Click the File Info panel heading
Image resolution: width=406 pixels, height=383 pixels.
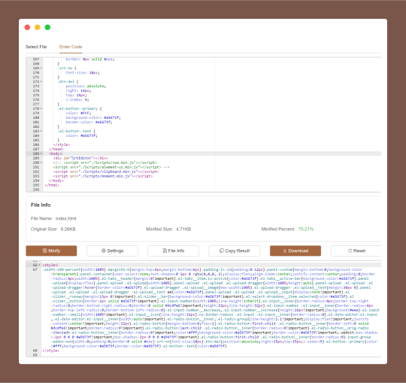coord(41,205)
